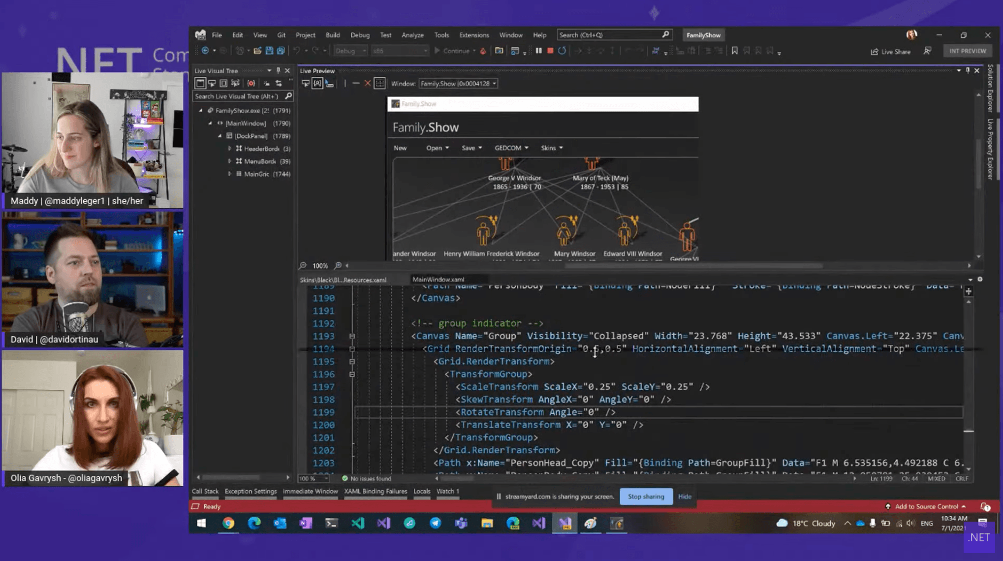1003x561 pixels.
Task: Select the Watch 1 debug tab icon
Action: click(x=448, y=491)
